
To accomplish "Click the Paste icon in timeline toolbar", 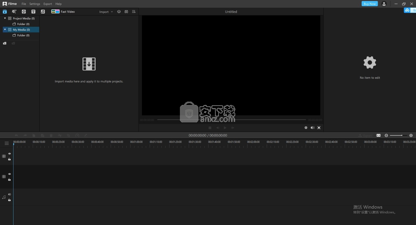I will [42, 135].
